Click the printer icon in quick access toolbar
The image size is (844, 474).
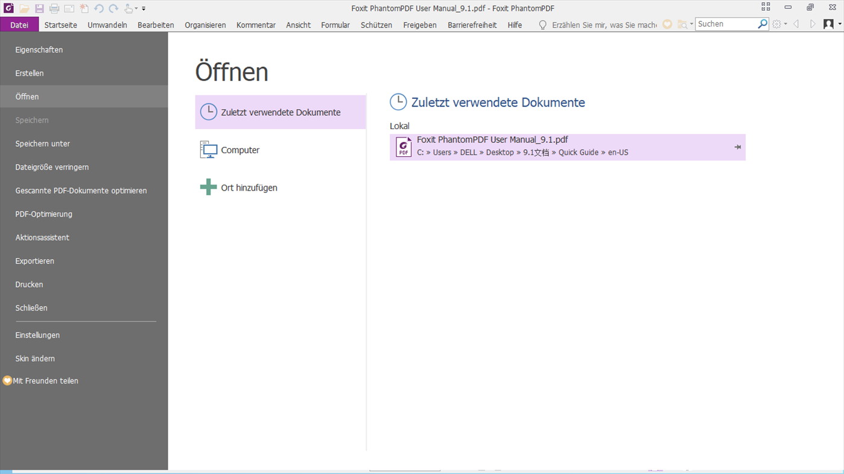point(54,8)
